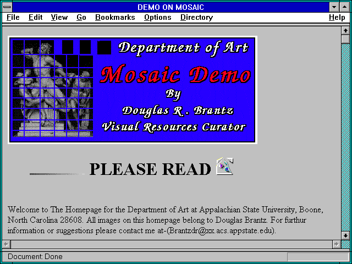Click the 'Document: Done' status text
The image size is (352, 264).
click(x=35, y=257)
